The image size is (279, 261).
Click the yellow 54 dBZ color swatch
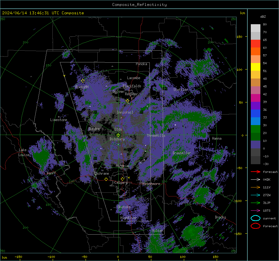pyautogui.click(x=255, y=67)
